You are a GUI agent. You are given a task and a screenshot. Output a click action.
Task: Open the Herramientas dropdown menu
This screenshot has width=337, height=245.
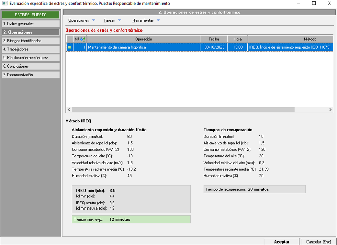pyautogui.click(x=146, y=20)
